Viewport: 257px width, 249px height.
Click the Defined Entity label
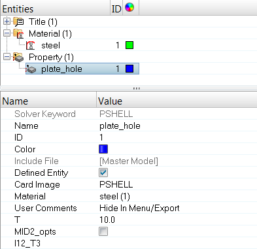41,173
